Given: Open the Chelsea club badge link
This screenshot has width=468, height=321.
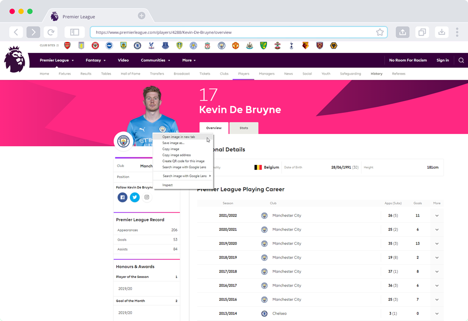Looking at the screenshot, I should [x=137, y=46].
